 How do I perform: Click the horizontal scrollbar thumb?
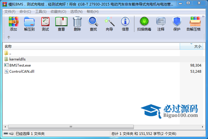tap(71, 127)
